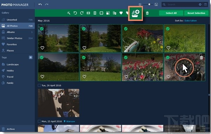Clear the search field
Image resolution: width=211 pixels, height=134 pixels.
pos(200,5)
